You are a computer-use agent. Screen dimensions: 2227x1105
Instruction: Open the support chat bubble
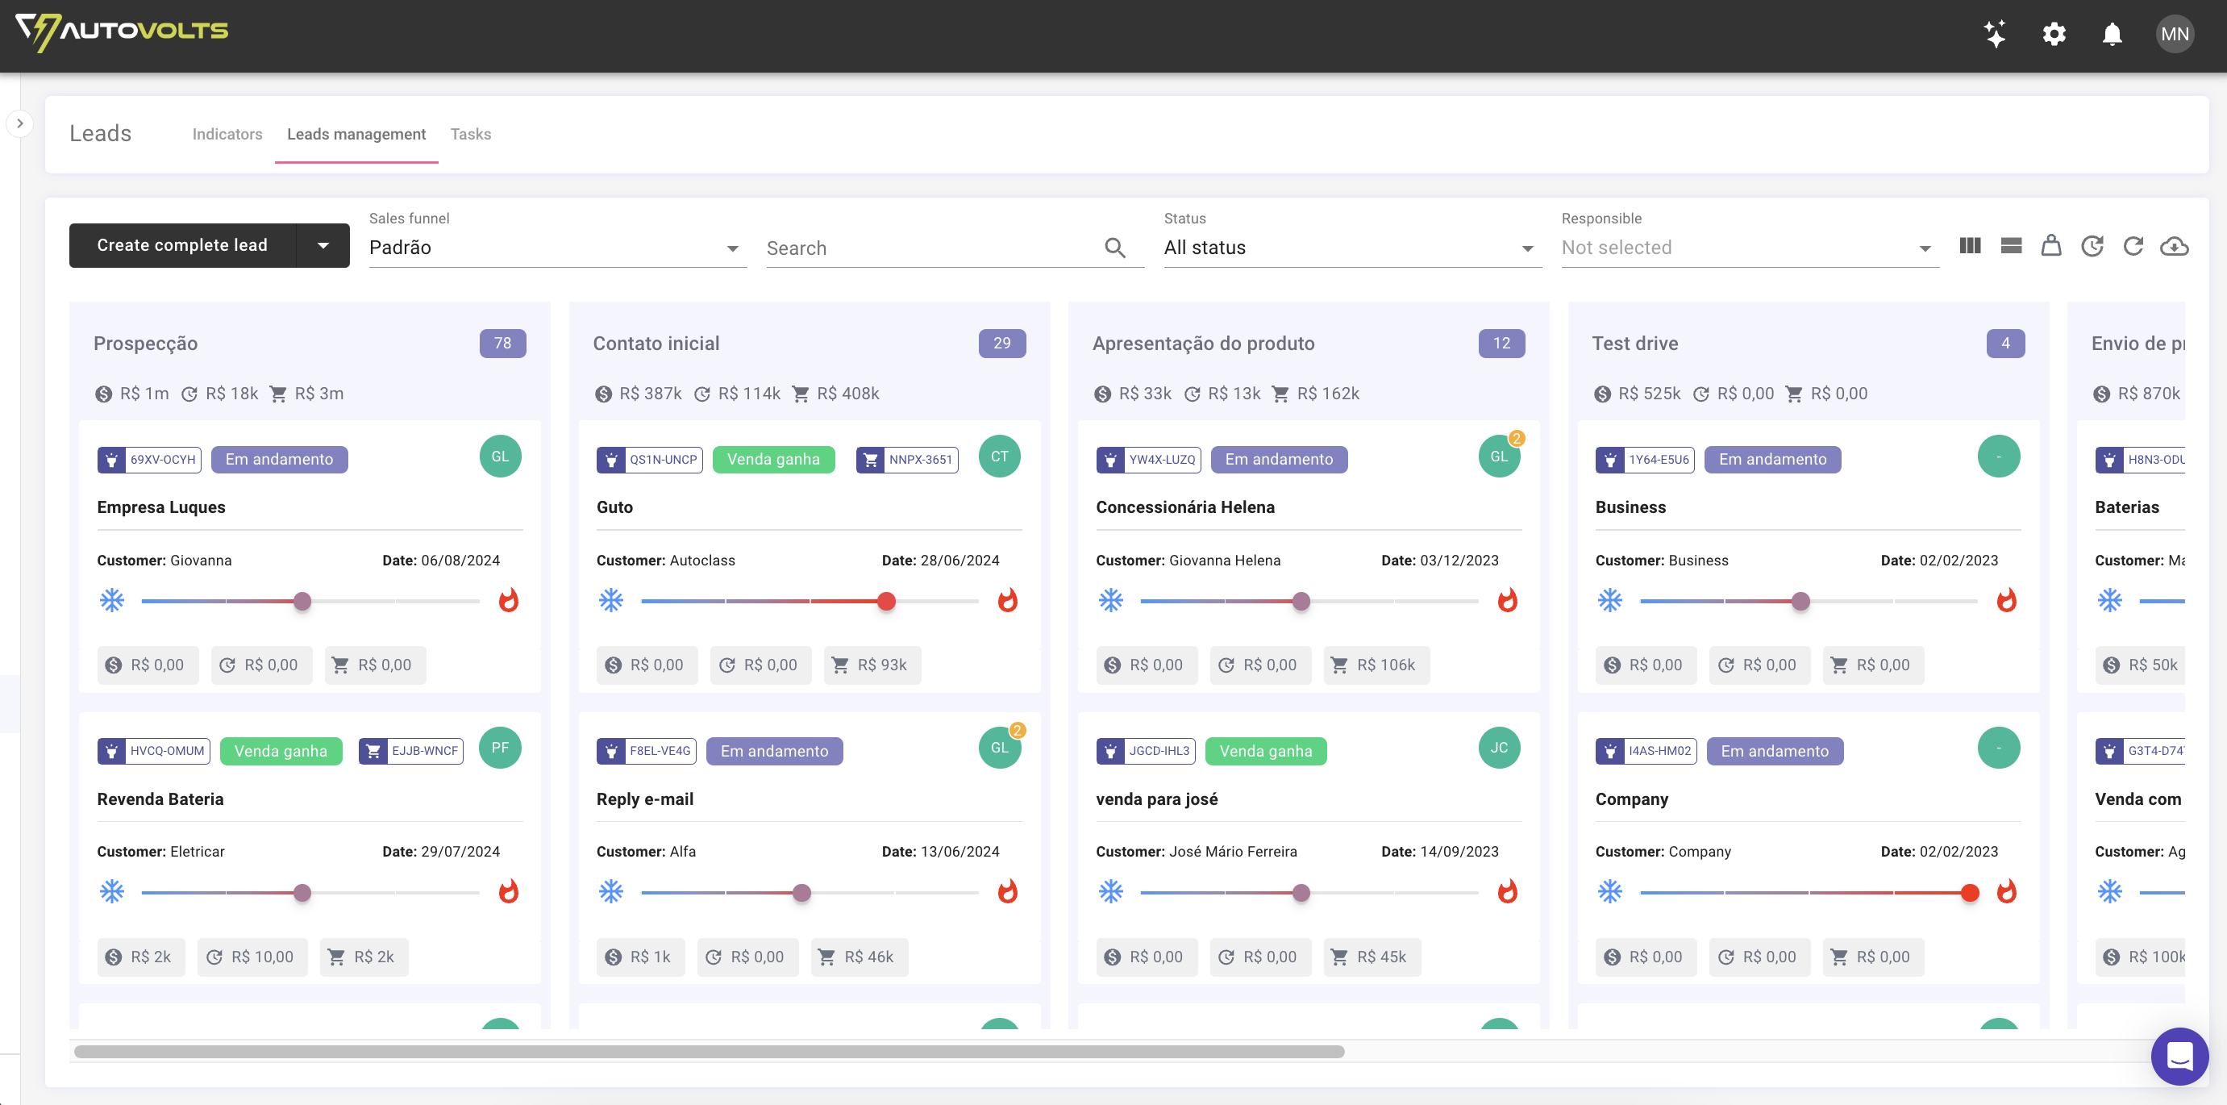2179,1056
